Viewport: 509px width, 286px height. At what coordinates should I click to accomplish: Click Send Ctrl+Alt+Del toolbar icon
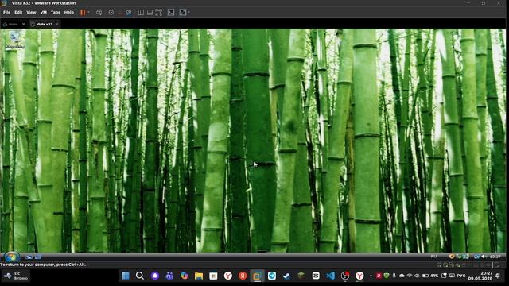pos(99,13)
